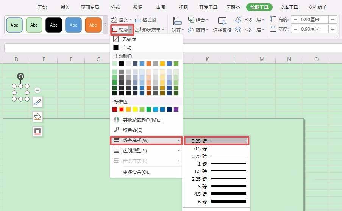342x211 pixels.
Task: Switch to the 数据 tab
Action: [138, 8]
